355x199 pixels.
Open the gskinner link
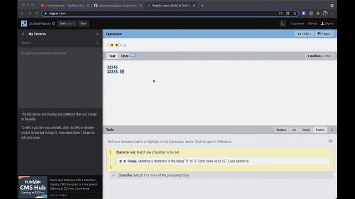[x=298, y=23]
